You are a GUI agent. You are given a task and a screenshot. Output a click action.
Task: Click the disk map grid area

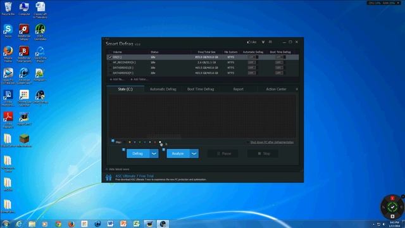click(x=202, y=117)
